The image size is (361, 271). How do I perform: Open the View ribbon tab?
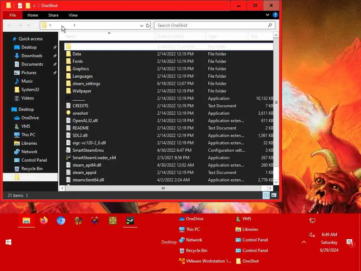tap(73, 15)
